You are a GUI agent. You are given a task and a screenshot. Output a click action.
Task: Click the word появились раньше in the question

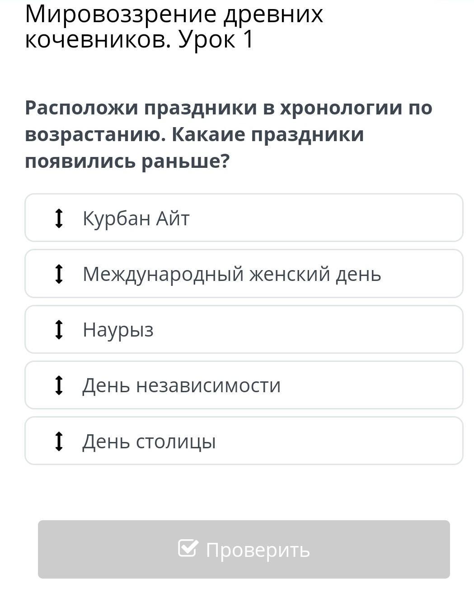coord(127,161)
